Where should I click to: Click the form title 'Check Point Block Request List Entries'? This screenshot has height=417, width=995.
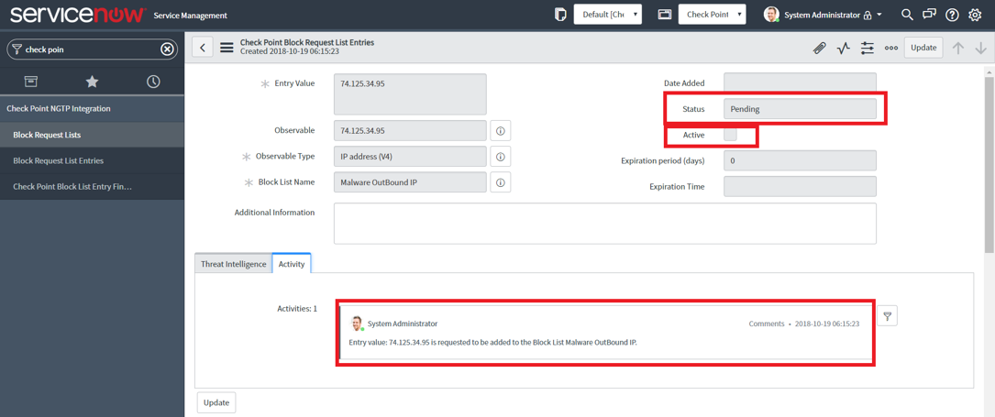pos(307,42)
